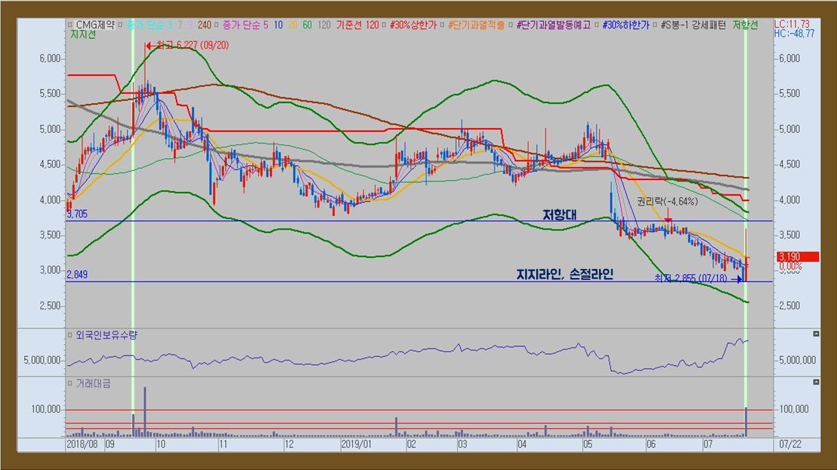The width and height of the screenshot is (837, 470).
Task: Click the 3,705 resistance line value
Action: (x=78, y=213)
